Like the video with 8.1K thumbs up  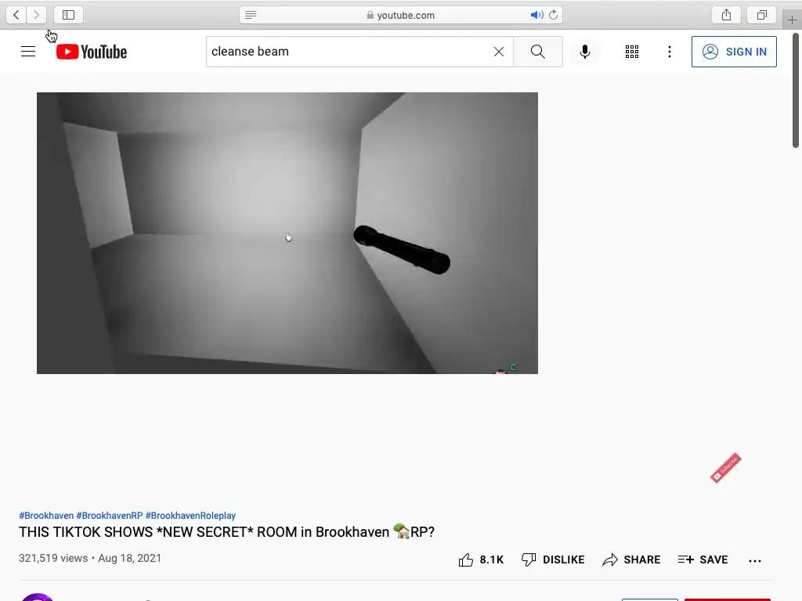(481, 560)
